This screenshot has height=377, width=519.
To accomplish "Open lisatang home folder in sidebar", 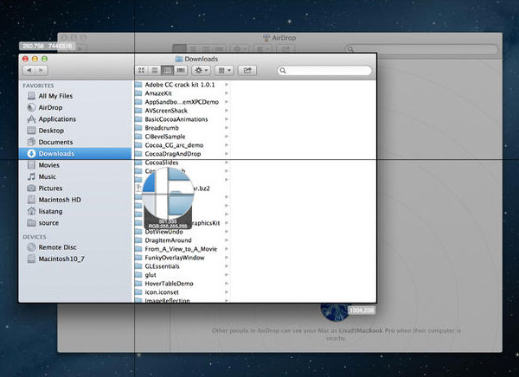I will (75, 211).
